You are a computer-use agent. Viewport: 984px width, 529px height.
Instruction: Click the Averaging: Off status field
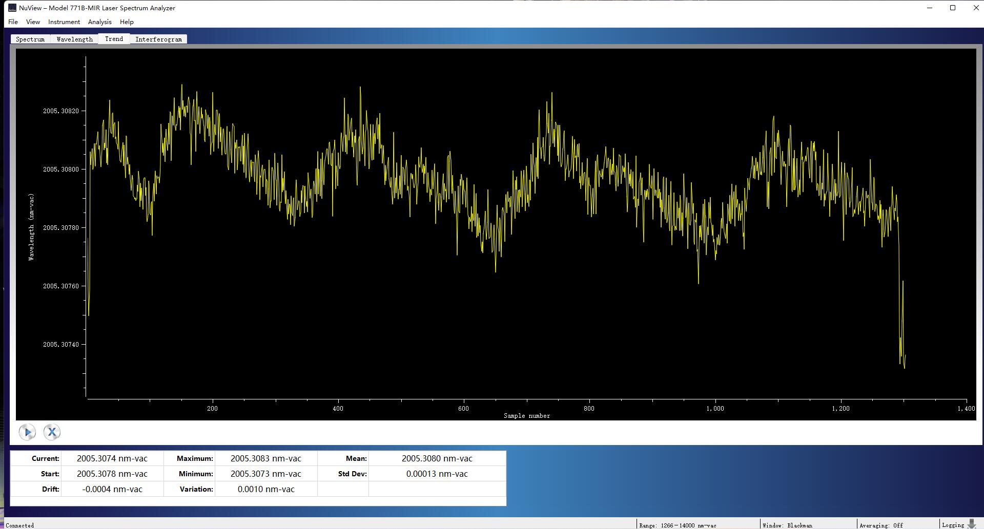click(881, 525)
